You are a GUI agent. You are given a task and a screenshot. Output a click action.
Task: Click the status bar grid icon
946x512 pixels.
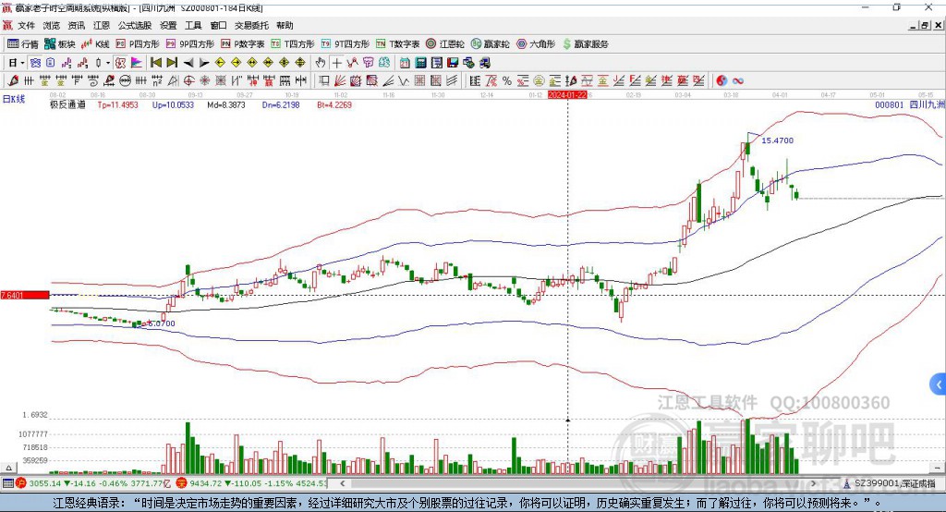[x=7, y=483]
